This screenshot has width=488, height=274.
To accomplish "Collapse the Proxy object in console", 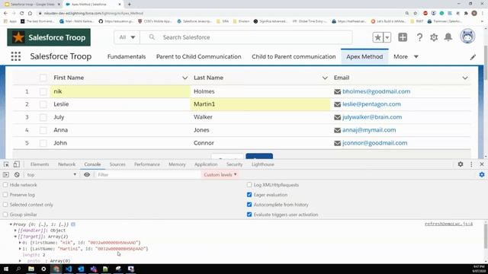I will (x=11, y=225).
